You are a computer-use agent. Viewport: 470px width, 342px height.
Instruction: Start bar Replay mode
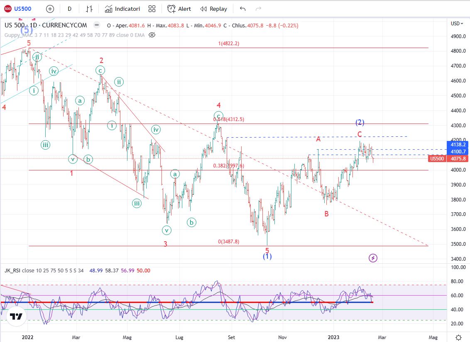point(214,9)
